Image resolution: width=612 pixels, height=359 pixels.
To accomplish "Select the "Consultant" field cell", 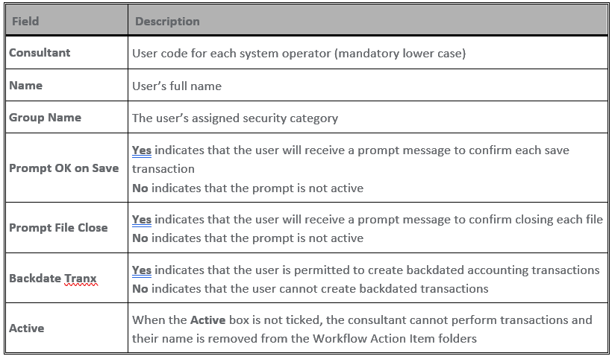I will click(x=40, y=53).
